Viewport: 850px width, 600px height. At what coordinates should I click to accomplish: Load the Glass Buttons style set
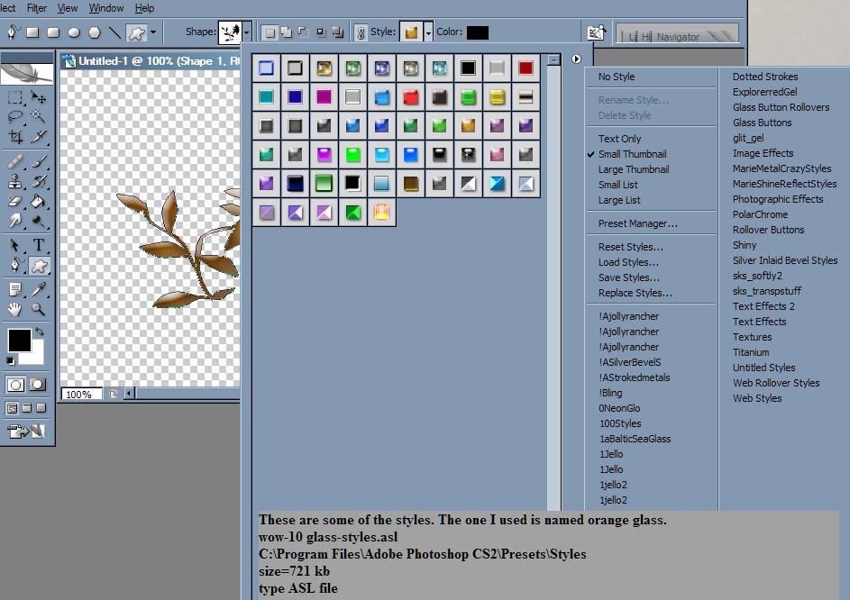click(762, 123)
